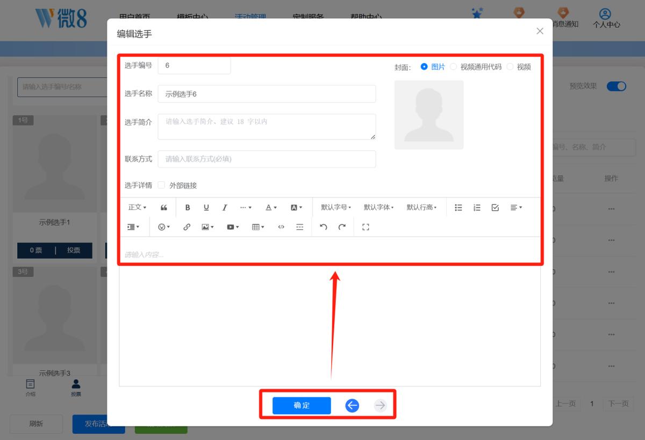Open the insert image dropdown
Viewport: 645px width, 440px height.
(x=207, y=227)
